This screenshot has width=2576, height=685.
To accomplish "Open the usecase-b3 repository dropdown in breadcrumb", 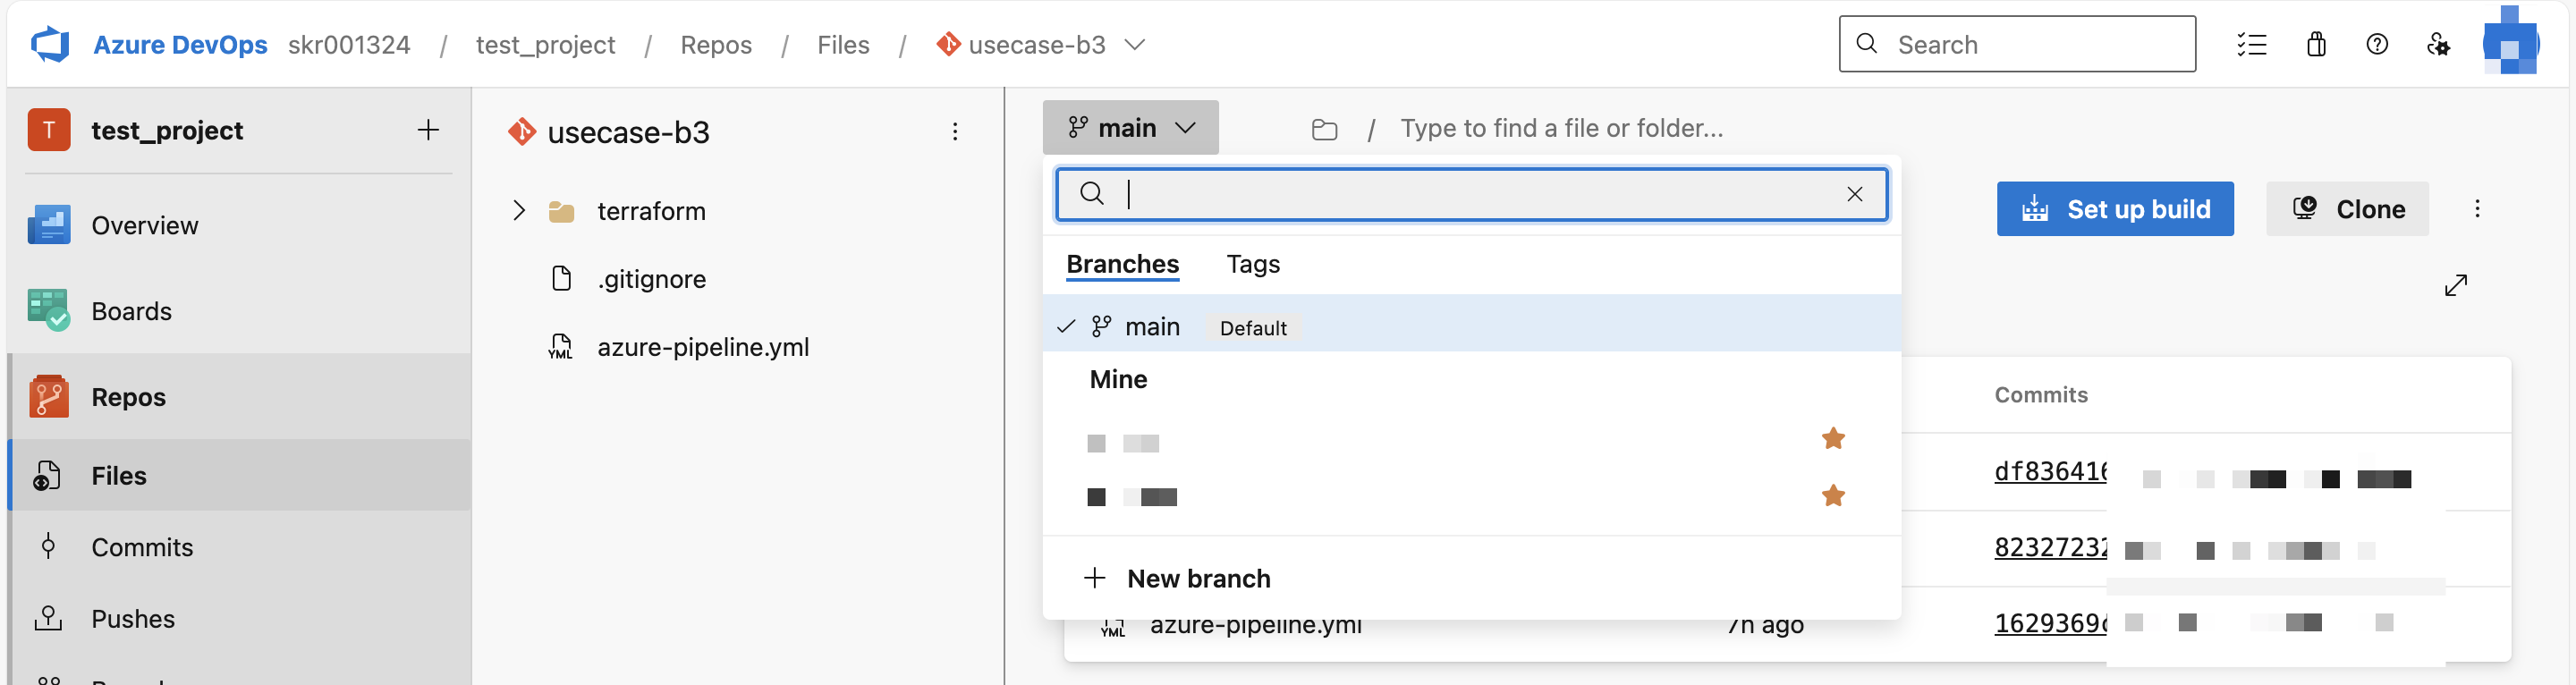I will click(1134, 45).
